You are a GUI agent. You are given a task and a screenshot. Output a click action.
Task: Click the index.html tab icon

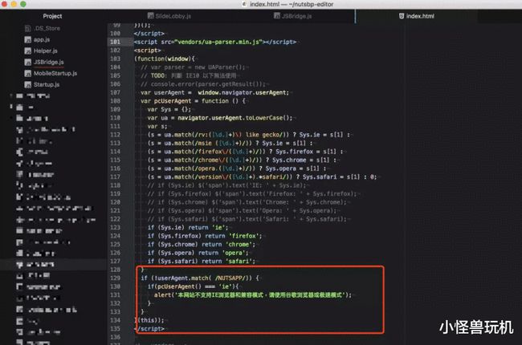point(402,16)
